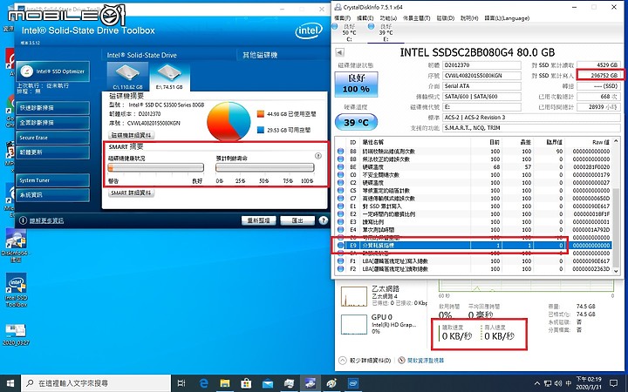Open the notification center icon
The width and height of the screenshot is (628, 392).
tap(613, 383)
